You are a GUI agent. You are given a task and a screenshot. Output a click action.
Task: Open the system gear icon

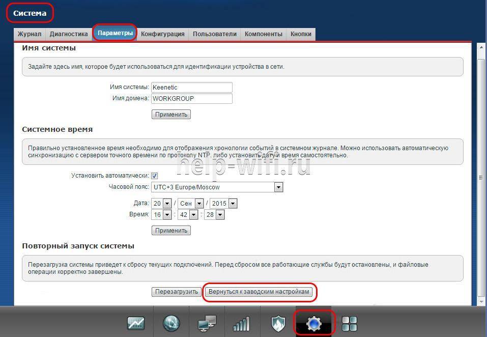point(313,324)
